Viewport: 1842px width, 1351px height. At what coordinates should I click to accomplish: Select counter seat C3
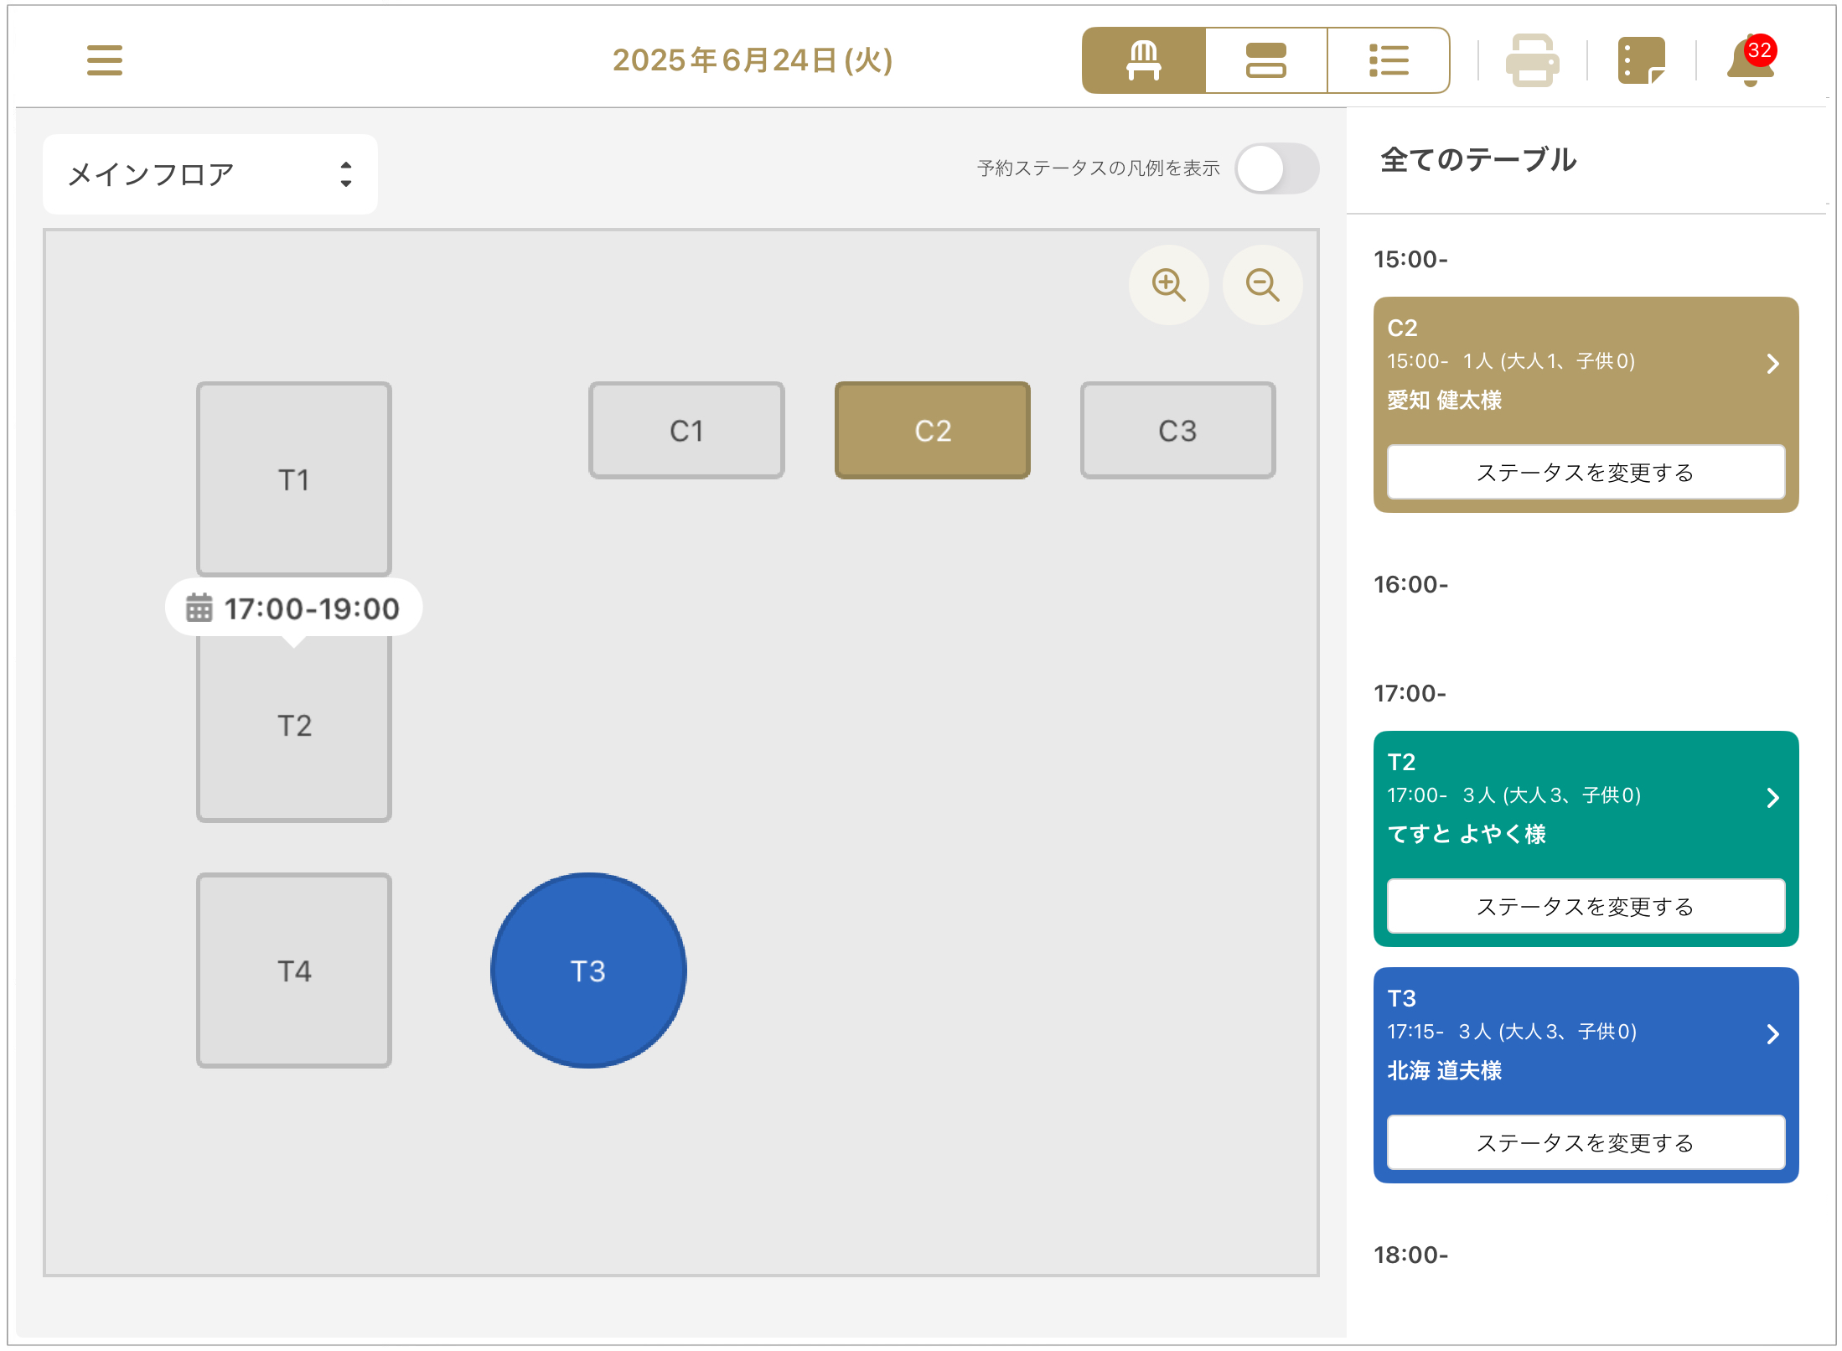1177,431
